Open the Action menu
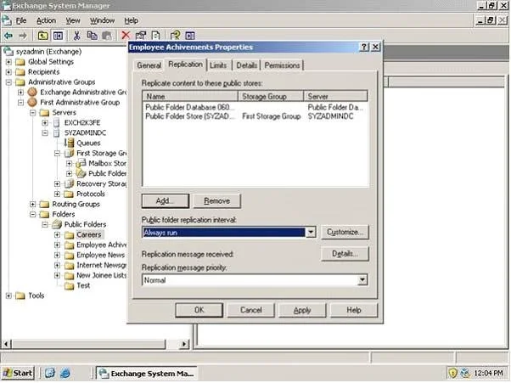 tap(46, 20)
